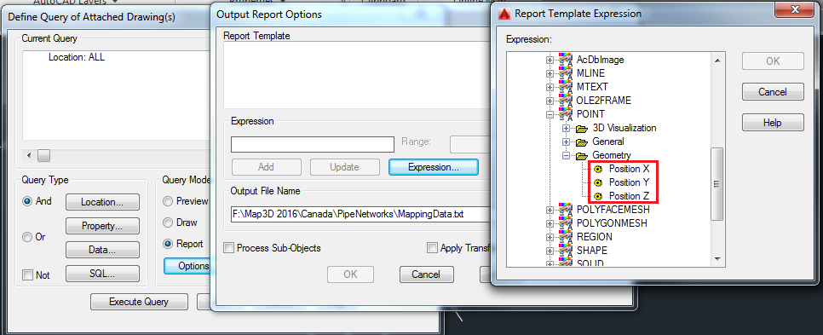The image size is (823, 335).
Task: Toggle the Apply Transform checkbox
Action: click(x=432, y=248)
